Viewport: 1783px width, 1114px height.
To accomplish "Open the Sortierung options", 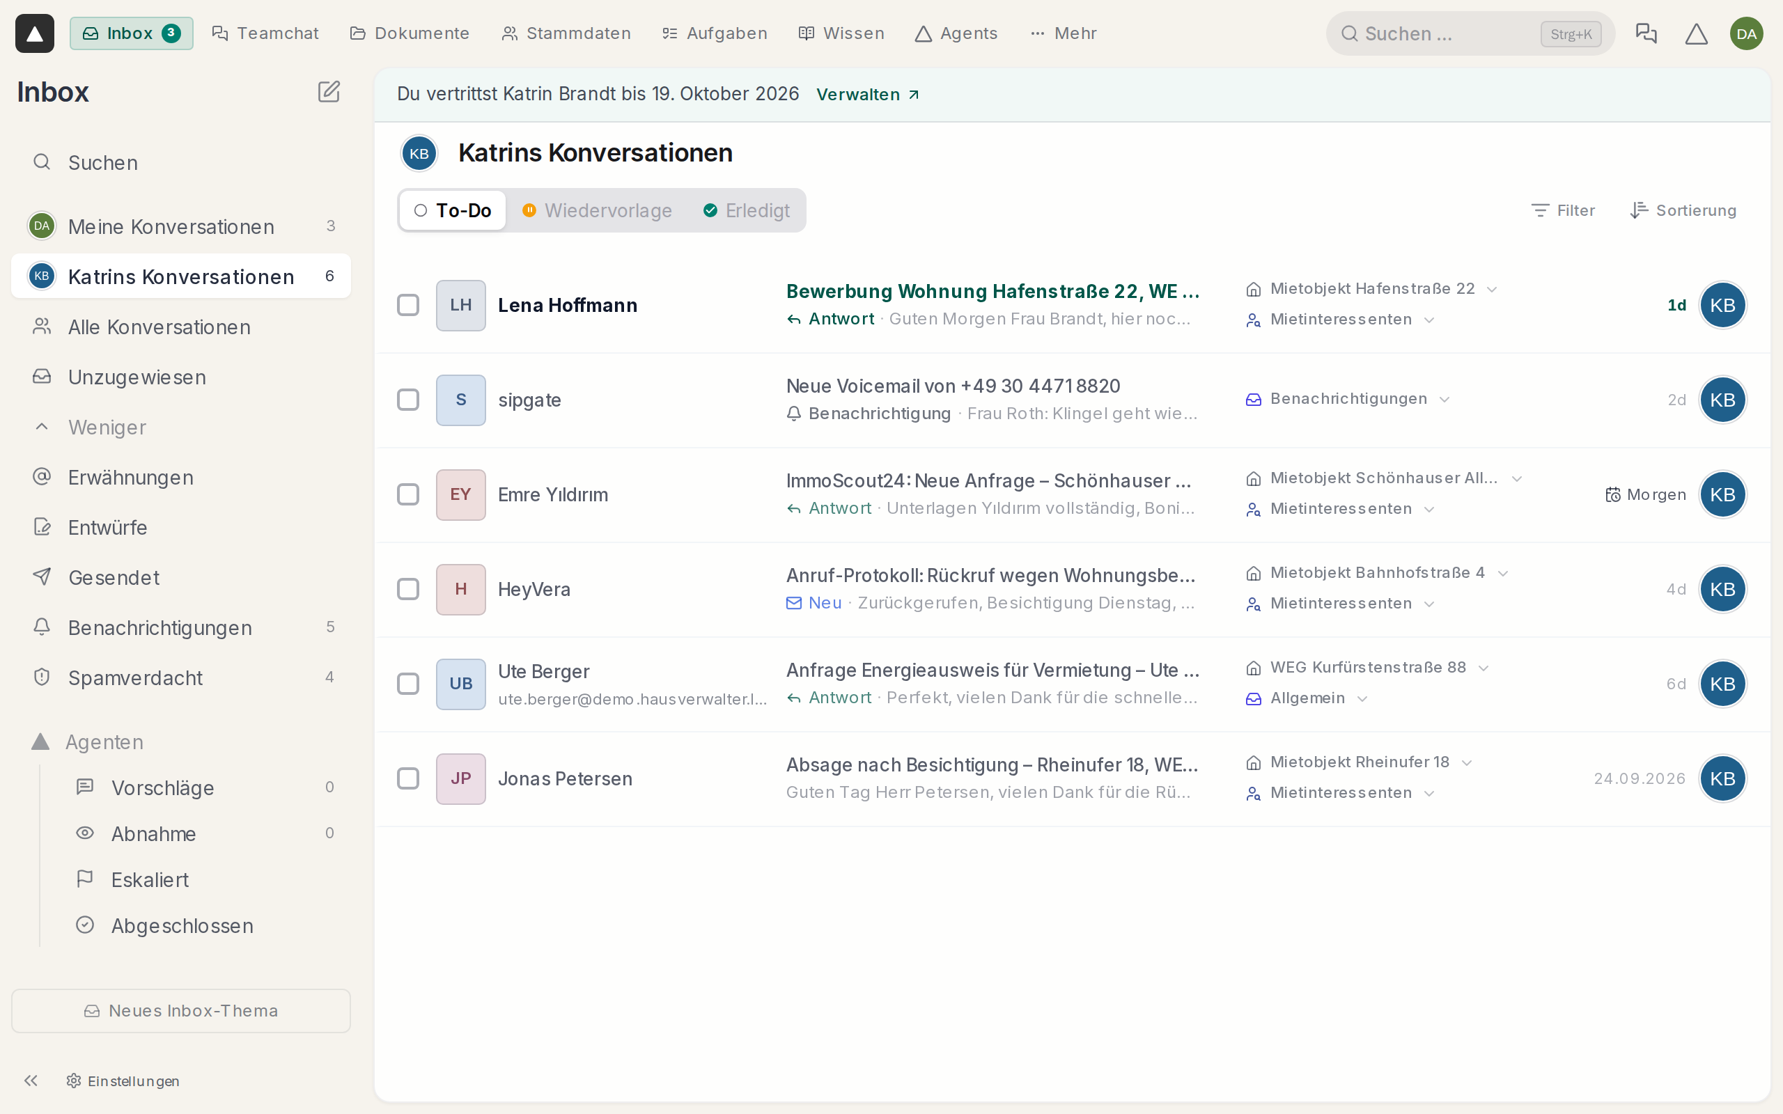I will coord(1683,211).
